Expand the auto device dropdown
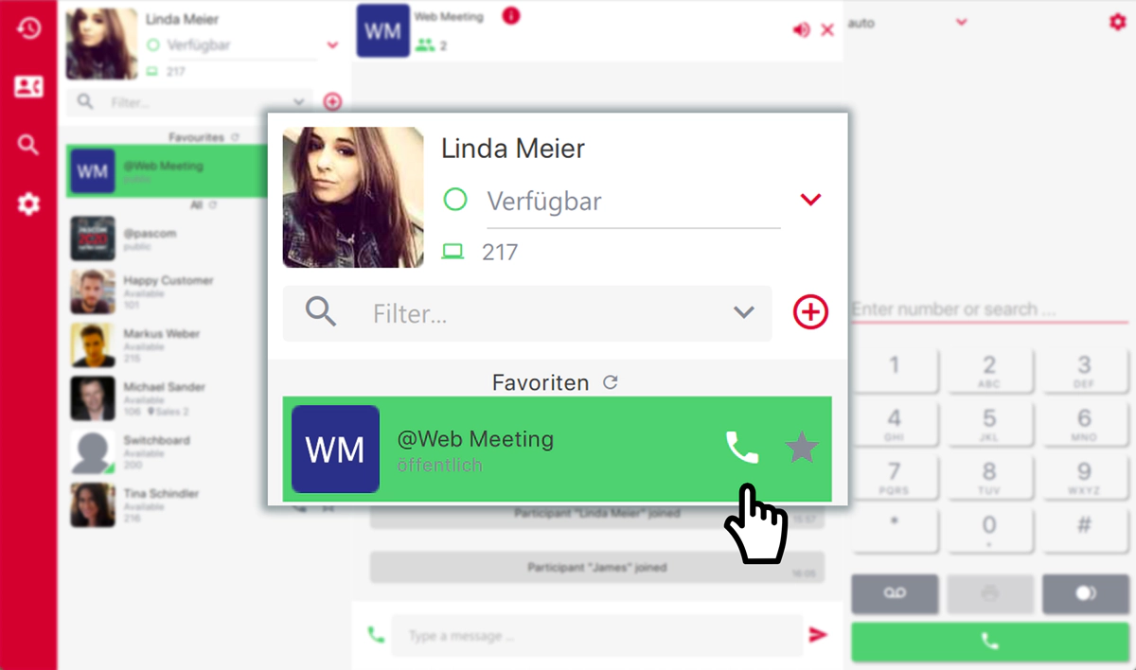The height and width of the screenshot is (670, 1136). 962,22
